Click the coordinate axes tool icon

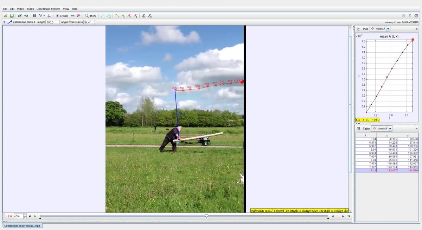coord(49,16)
